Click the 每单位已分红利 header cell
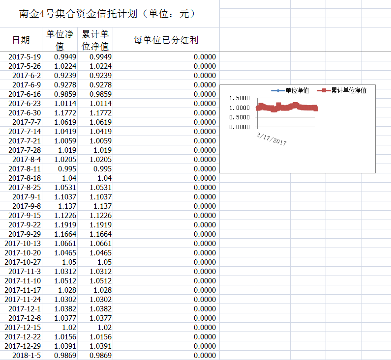Screen dimensions: 391x360 tap(166, 40)
